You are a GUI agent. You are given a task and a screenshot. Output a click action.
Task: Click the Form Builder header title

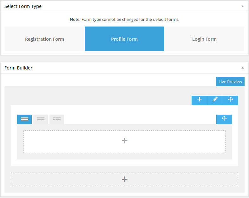click(x=18, y=68)
